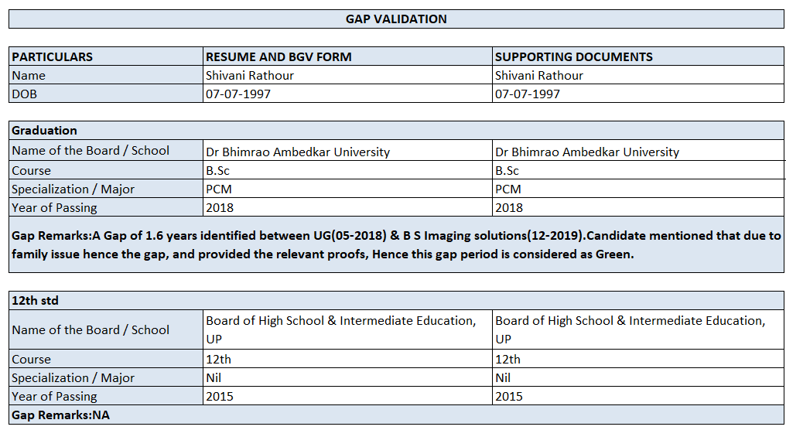786x430 pixels.
Task: Select "Dr Bhimrao Ambedkar University" in Resume column
Action: (347, 150)
